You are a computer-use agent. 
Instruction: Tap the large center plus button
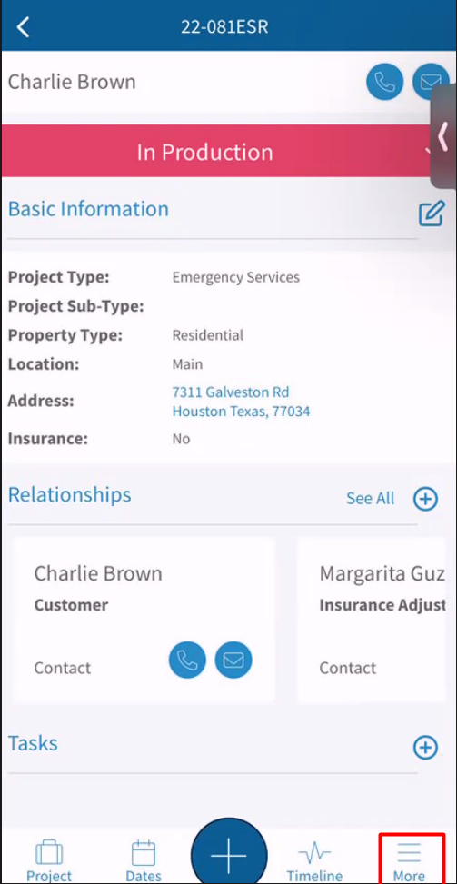229,852
